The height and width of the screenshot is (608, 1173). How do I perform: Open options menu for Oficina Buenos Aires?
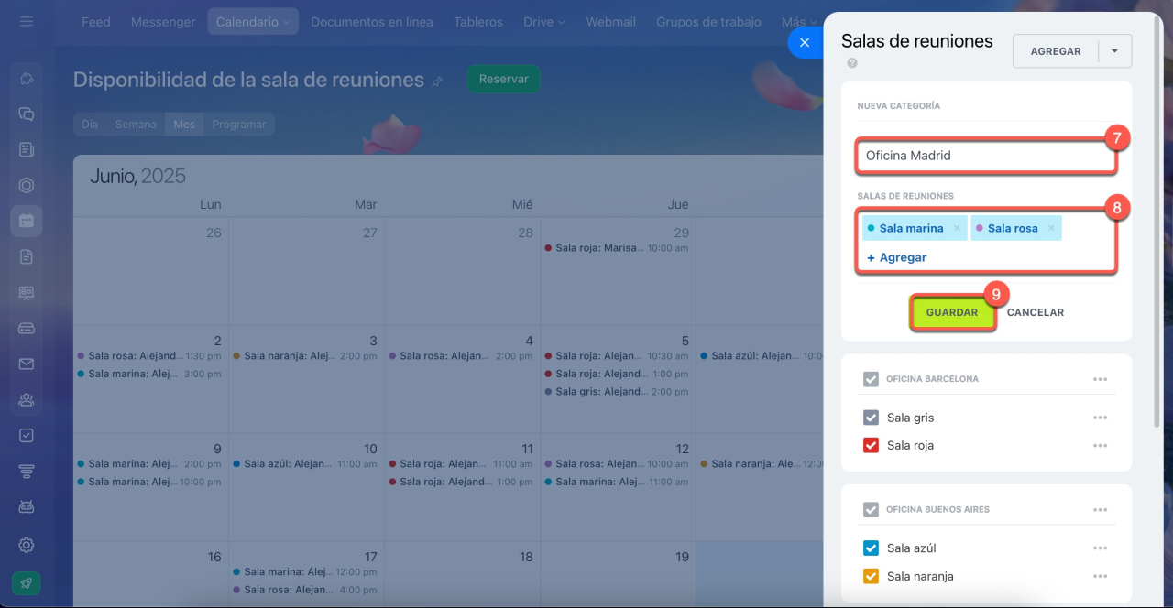1100,510
